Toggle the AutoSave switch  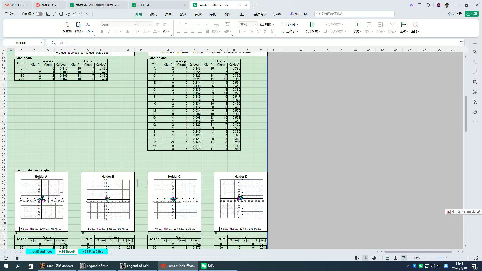39,14
